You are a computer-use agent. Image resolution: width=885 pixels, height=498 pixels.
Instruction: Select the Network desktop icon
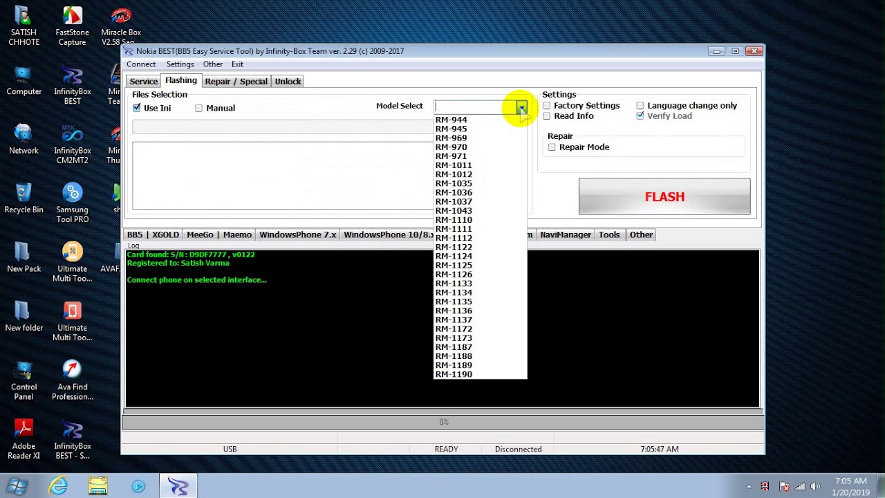[24, 140]
